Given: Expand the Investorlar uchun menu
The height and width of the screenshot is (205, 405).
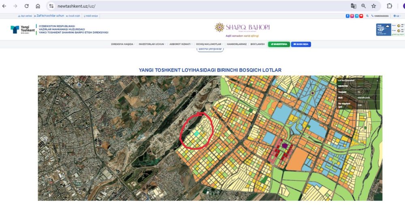Looking at the screenshot, I should [x=152, y=44].
